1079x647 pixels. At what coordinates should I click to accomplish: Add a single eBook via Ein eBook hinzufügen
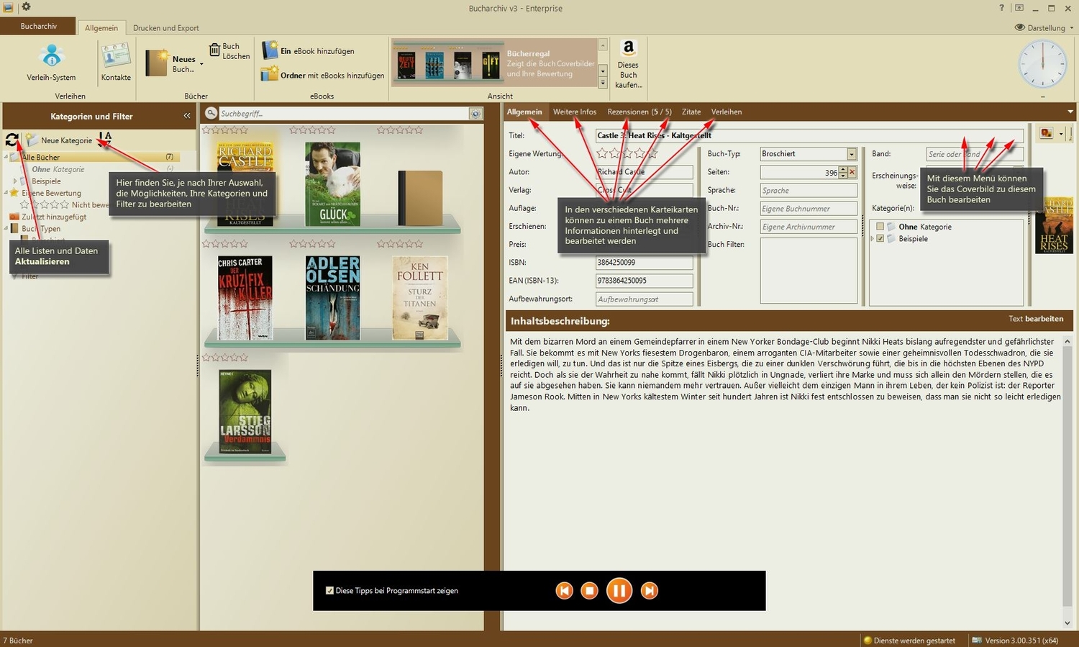309,50
